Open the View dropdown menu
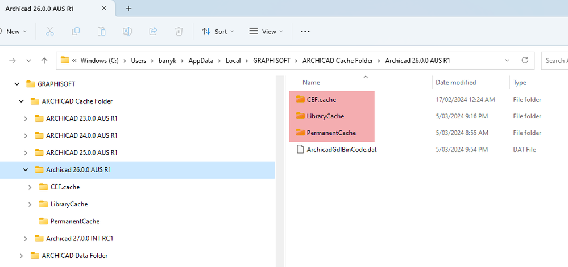This screenshot has width=568, height=267. [266, 31]
